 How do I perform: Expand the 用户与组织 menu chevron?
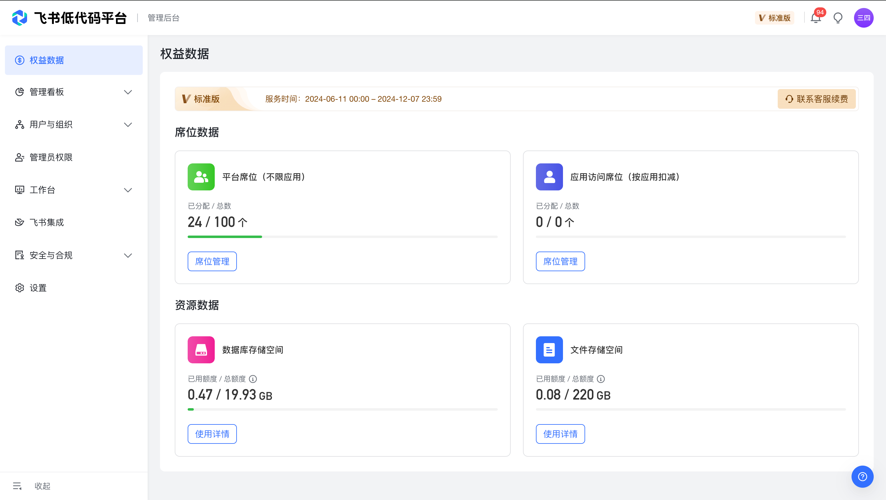coord(128,125)
